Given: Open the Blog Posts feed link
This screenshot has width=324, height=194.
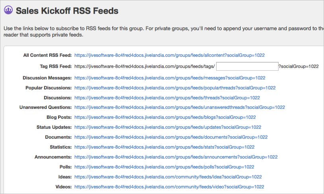Looking at the screenshot, I should tap(165, 117).
